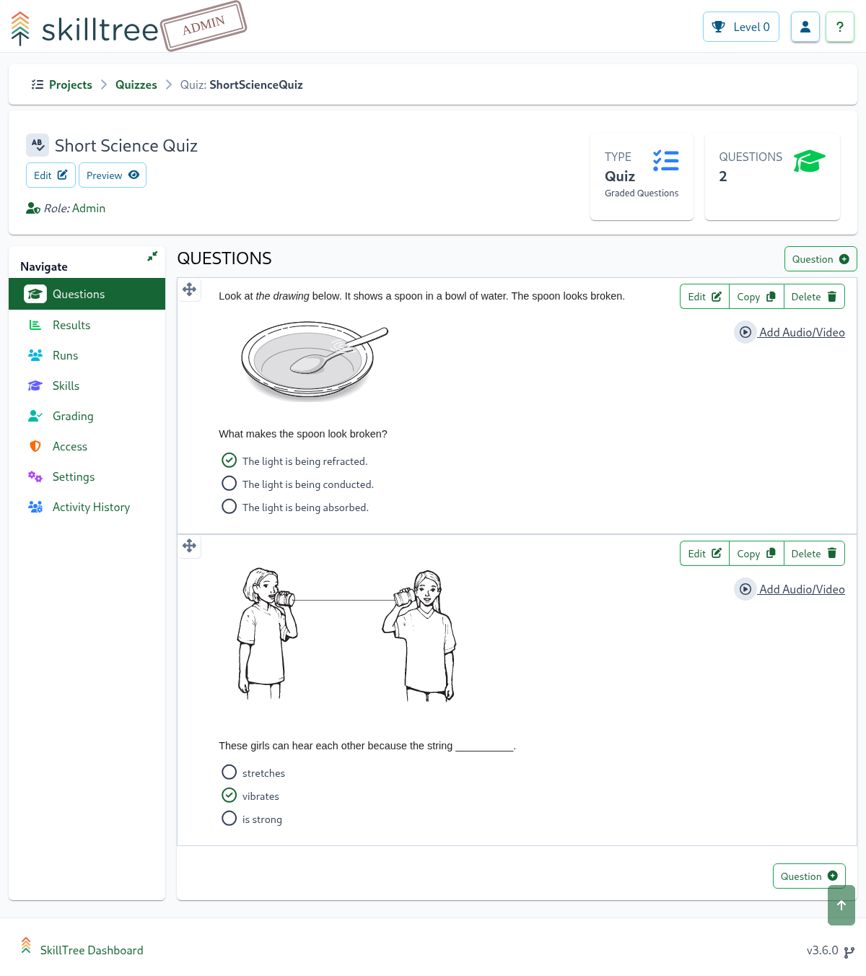Click the Grading user-check icon
866x976 pixels.
(35, 416)
